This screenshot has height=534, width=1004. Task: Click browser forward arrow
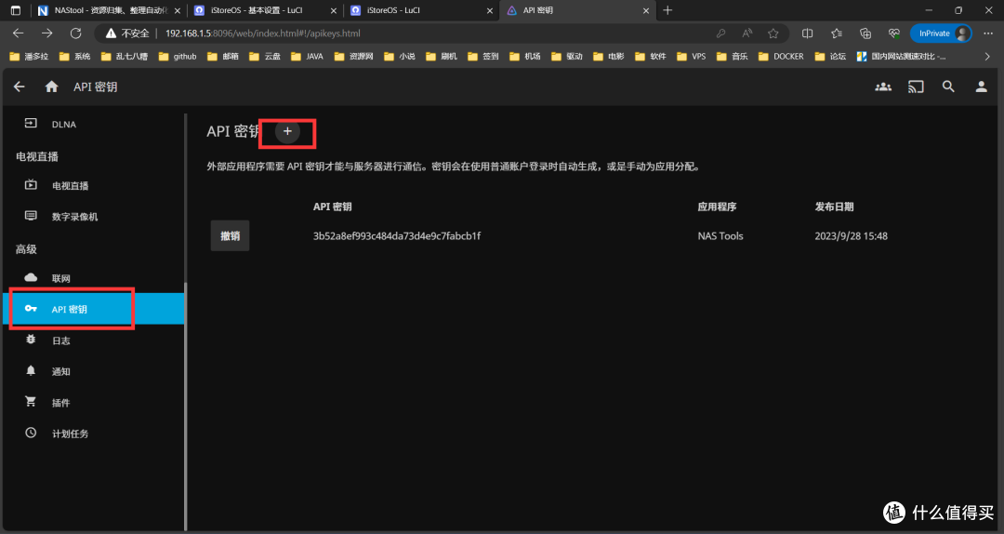tap(46, 33)
